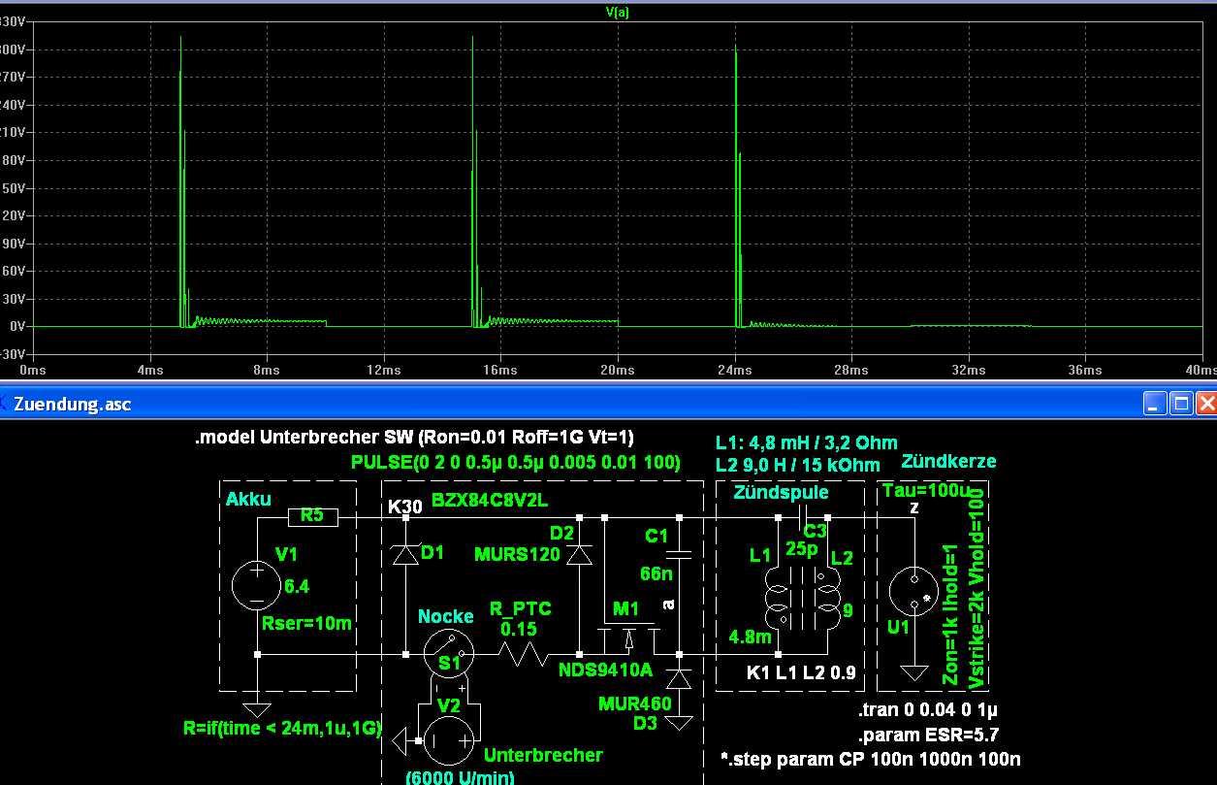The width and height of the screenshot is (1217, 785).
Task: Click the PULSE source value text
Action: (x=515, y=461)
